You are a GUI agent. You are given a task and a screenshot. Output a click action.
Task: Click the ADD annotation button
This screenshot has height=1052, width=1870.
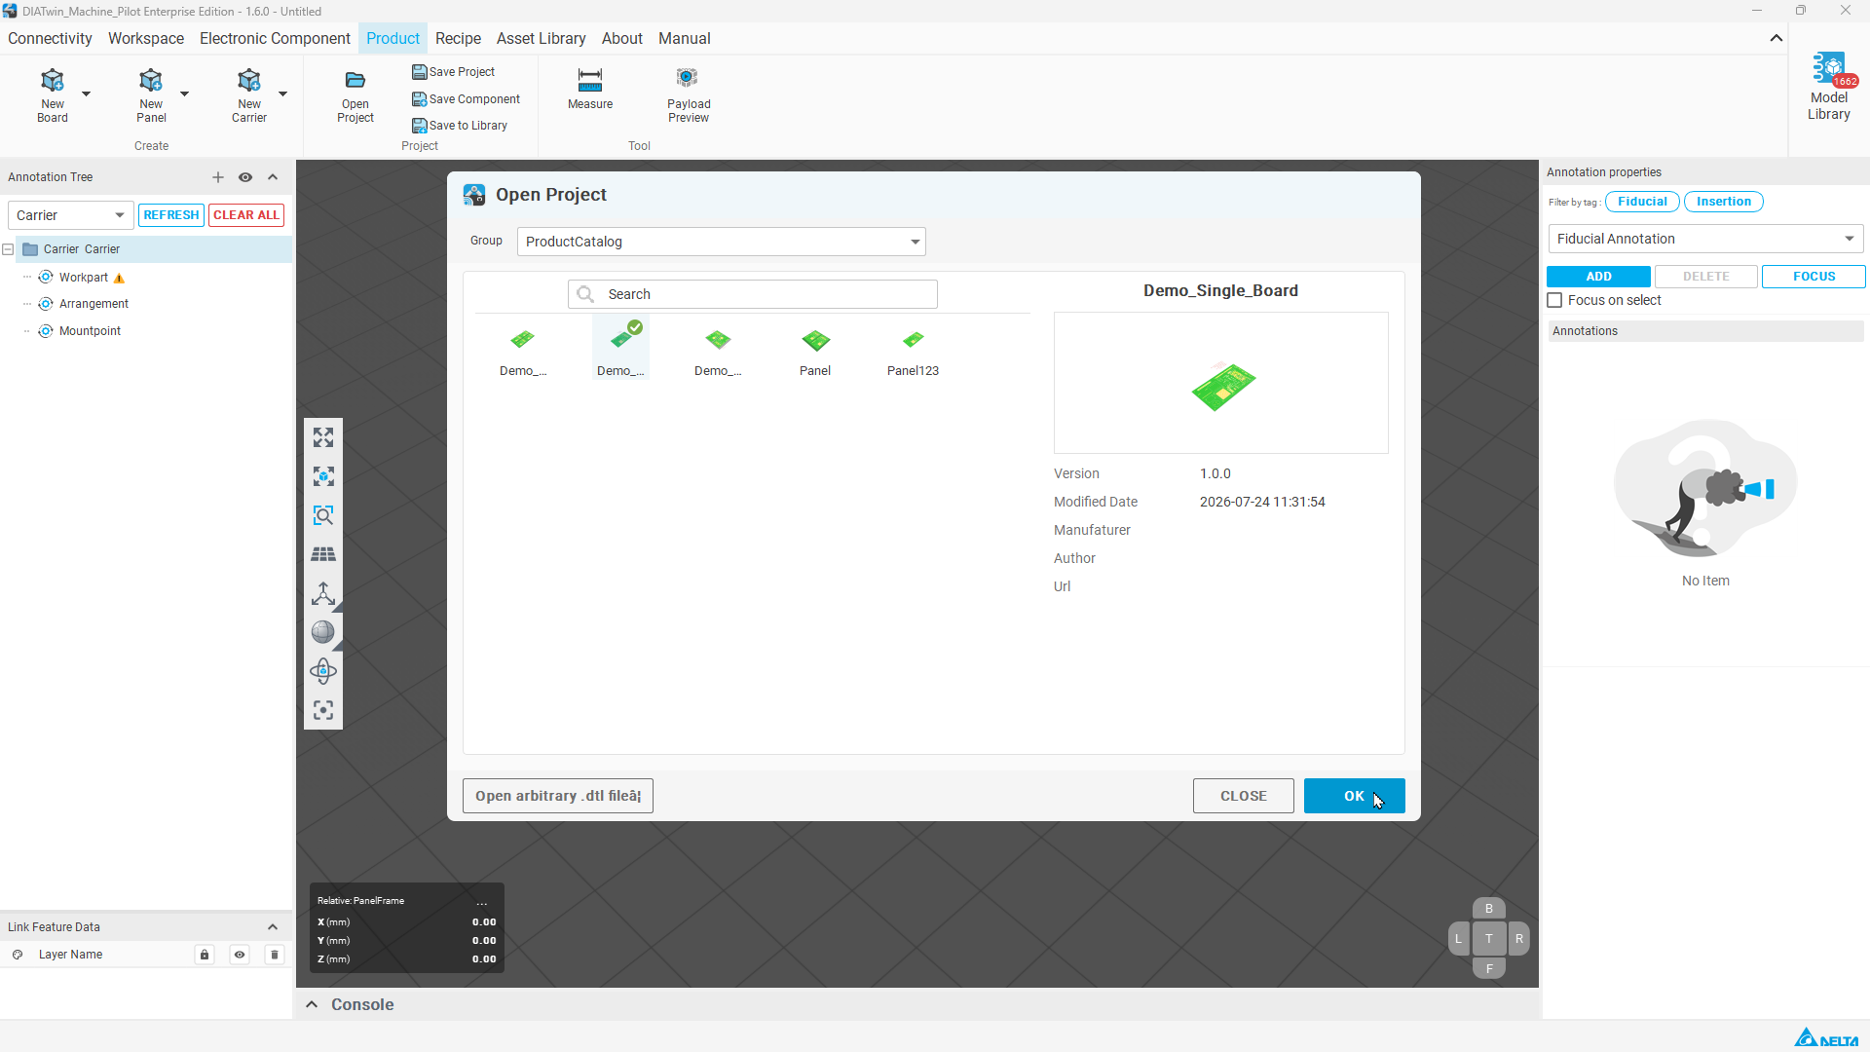tap(1598, 277)
